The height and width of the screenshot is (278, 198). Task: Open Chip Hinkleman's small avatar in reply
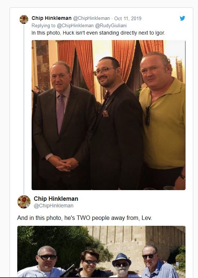(x=24, y=19)
